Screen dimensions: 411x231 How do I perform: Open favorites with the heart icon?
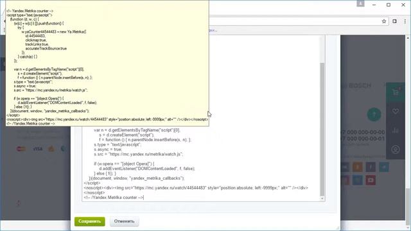click(x=396, y=111)
